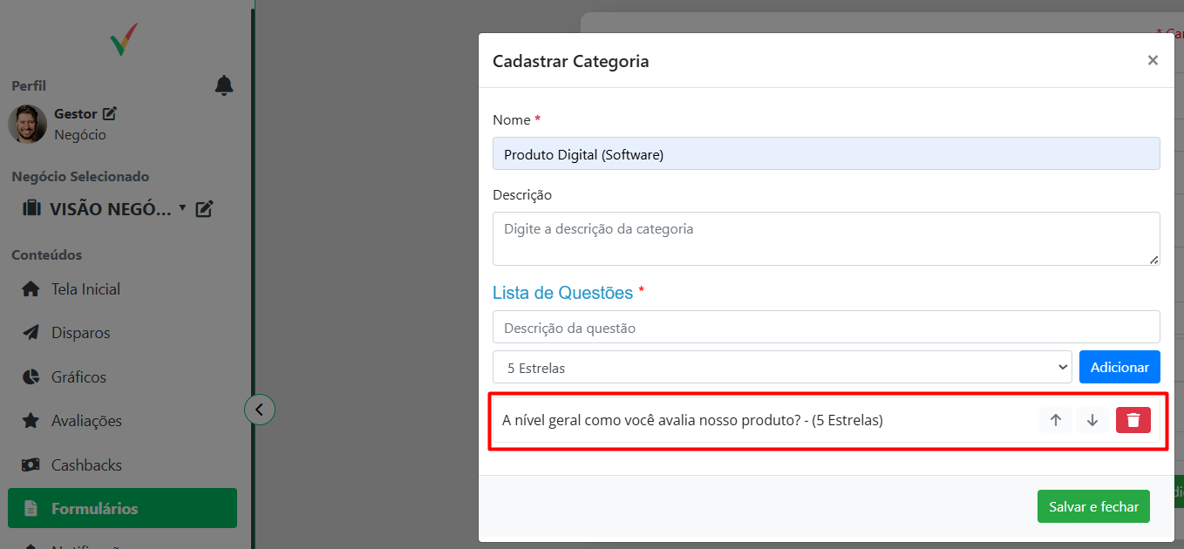
Task: Open Tela Inicial from sidebar
Action: tap(85, 289)
